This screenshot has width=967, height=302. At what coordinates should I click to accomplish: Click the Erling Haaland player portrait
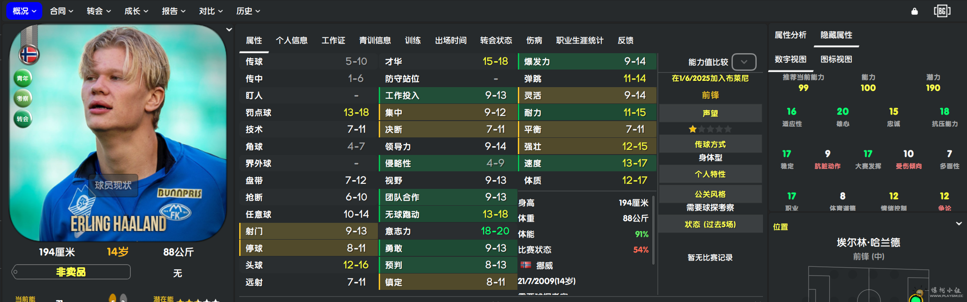pos(118,133)
